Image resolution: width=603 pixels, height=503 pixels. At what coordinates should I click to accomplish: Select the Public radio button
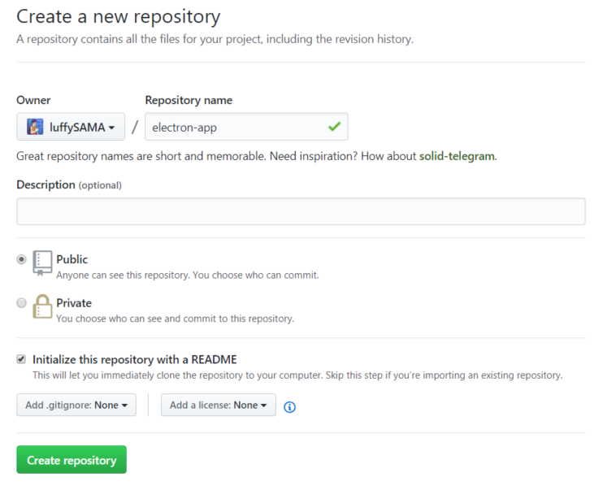pos(21,259)
